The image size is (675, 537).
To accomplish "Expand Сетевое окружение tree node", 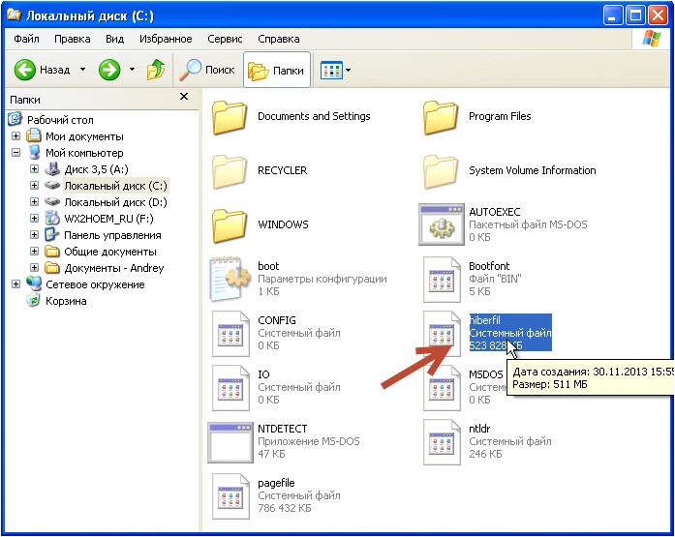I will [x=15, y=283].
